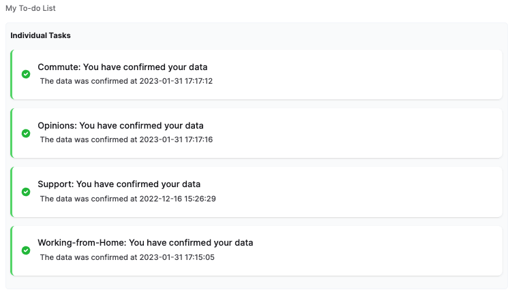
Task: Click the "My To-do List" page heading
Action: tap(31, 8)
